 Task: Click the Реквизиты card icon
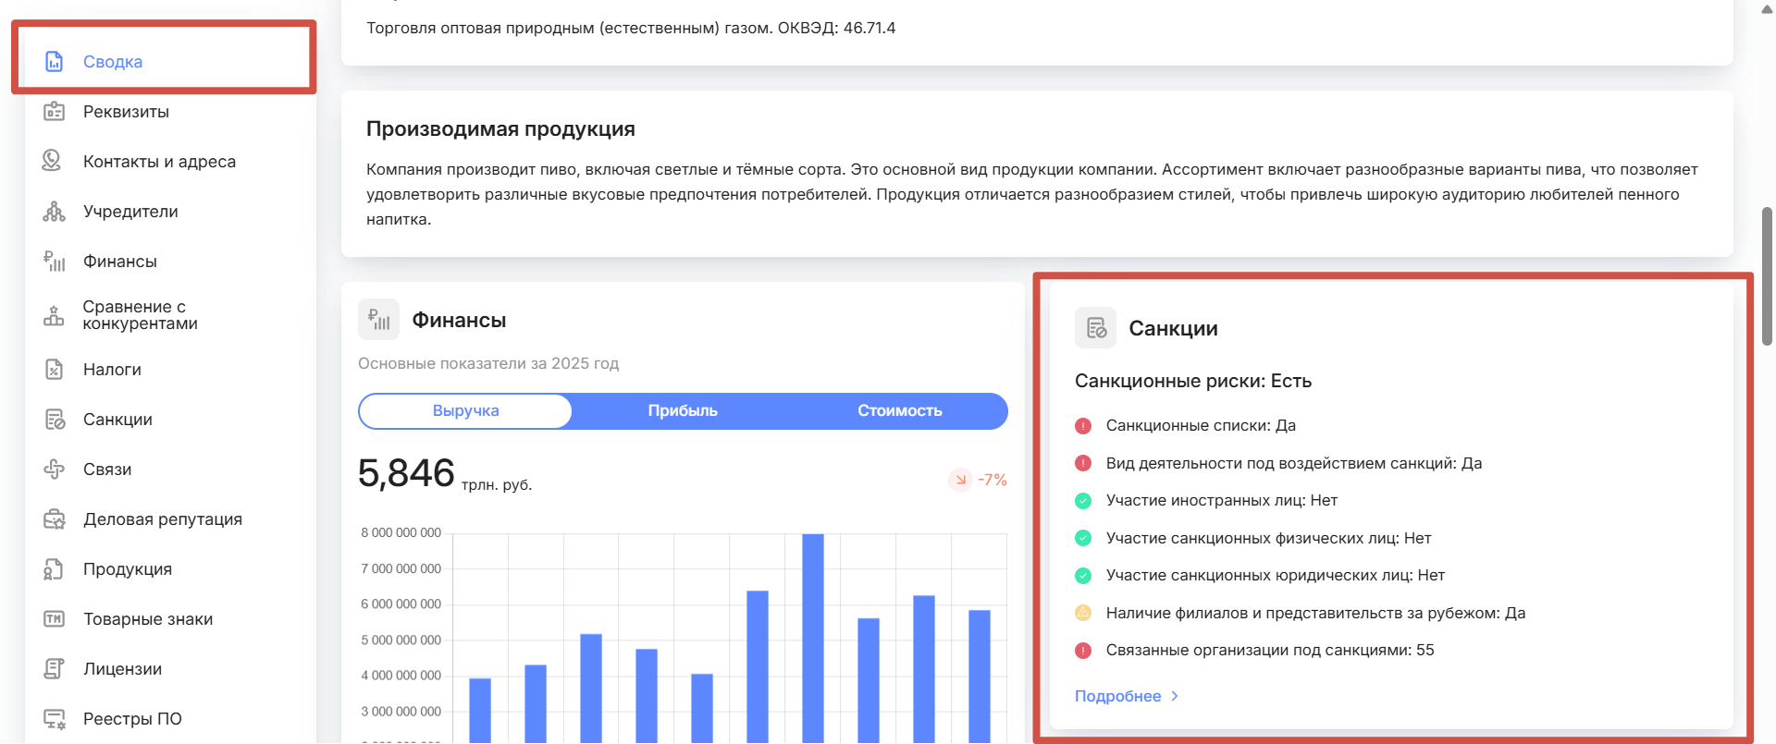(55, 112)
